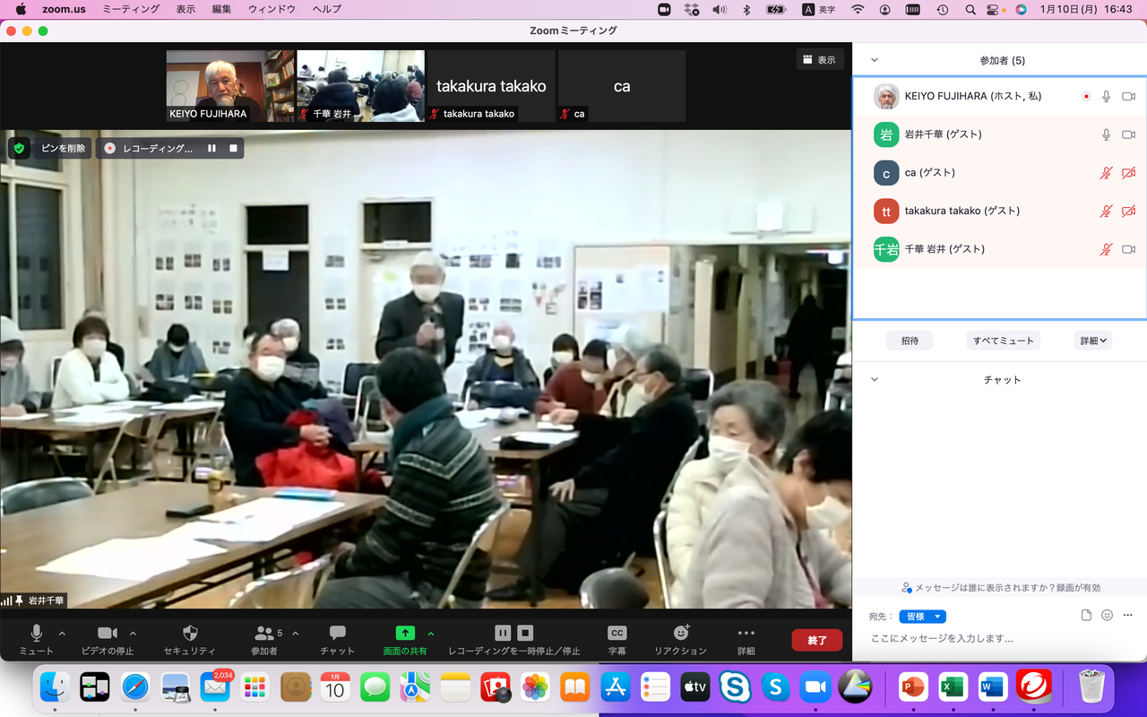The height and width of the screenshot is (717, 1147).
Task: Stop recording from bottom toolbar
Action: [x=526, y=633]
